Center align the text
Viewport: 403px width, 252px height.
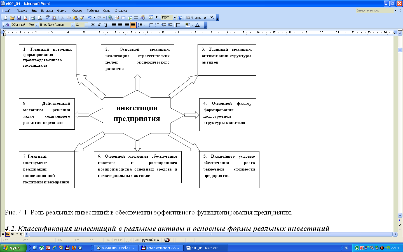tap(120, 25)
